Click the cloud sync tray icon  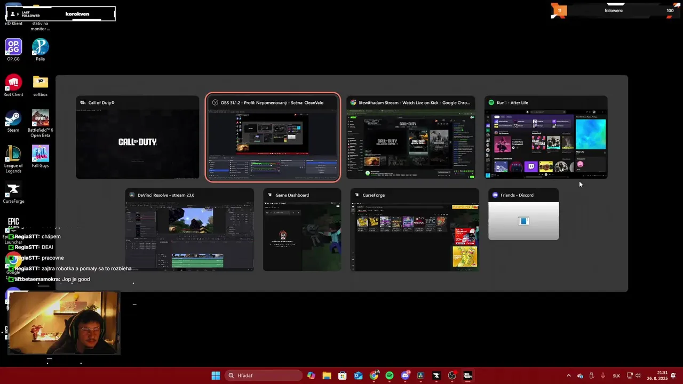580,375
